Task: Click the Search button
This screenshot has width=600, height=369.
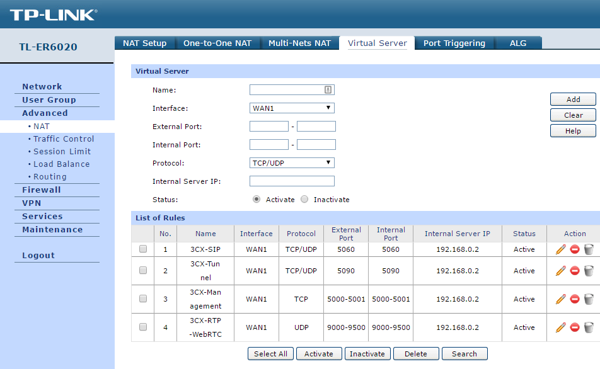Action: 464,354
